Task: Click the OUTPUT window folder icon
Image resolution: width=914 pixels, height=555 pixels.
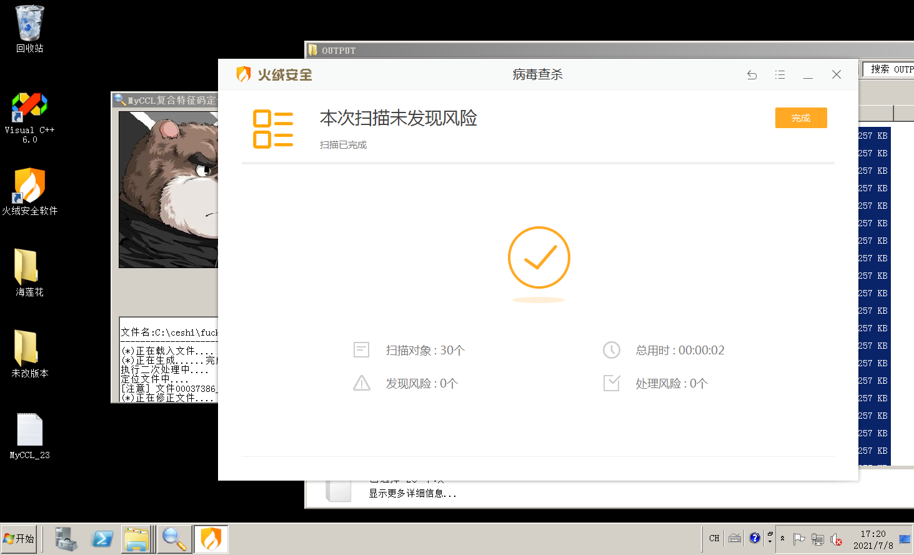Action: coord(313,50)
